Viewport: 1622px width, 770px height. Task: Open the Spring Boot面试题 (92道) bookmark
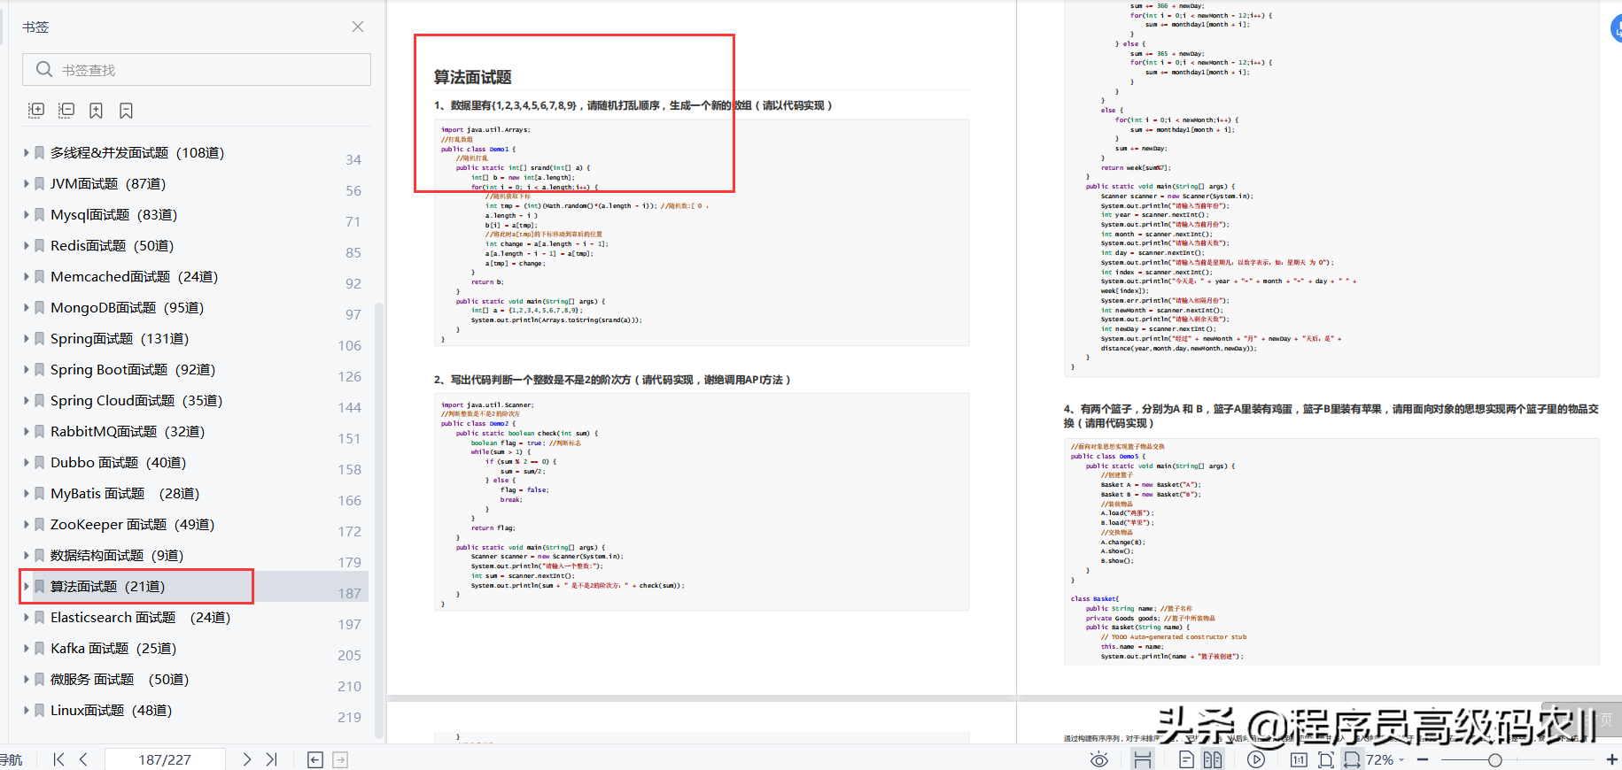(133, 369)
